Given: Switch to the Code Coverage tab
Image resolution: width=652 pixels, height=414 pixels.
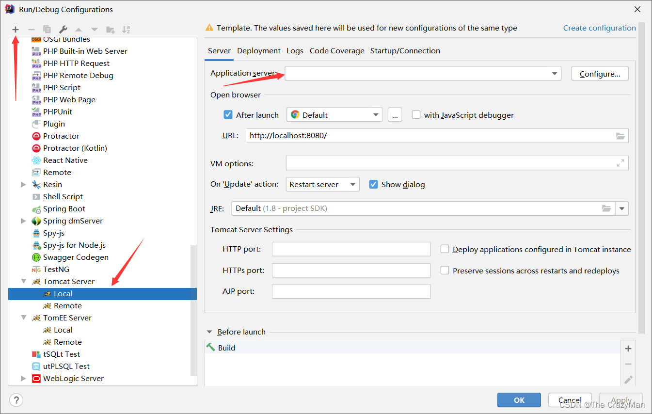Looking at the screenshot, I should pyautogui.click(x=337, y=51).
